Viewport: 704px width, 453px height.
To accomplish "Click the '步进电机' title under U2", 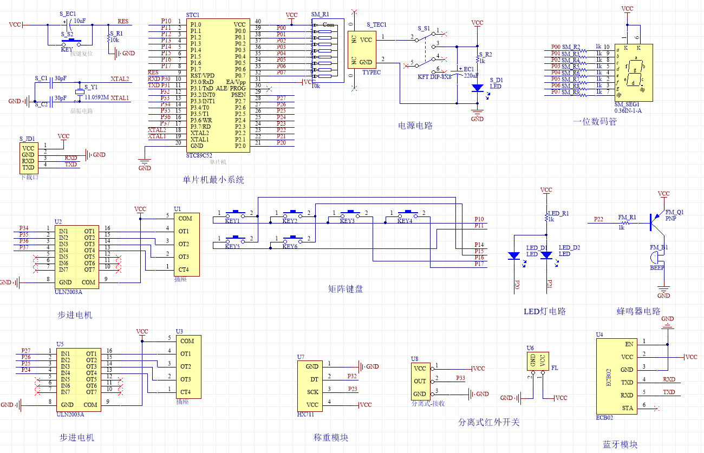I will (x=75, y=314).
